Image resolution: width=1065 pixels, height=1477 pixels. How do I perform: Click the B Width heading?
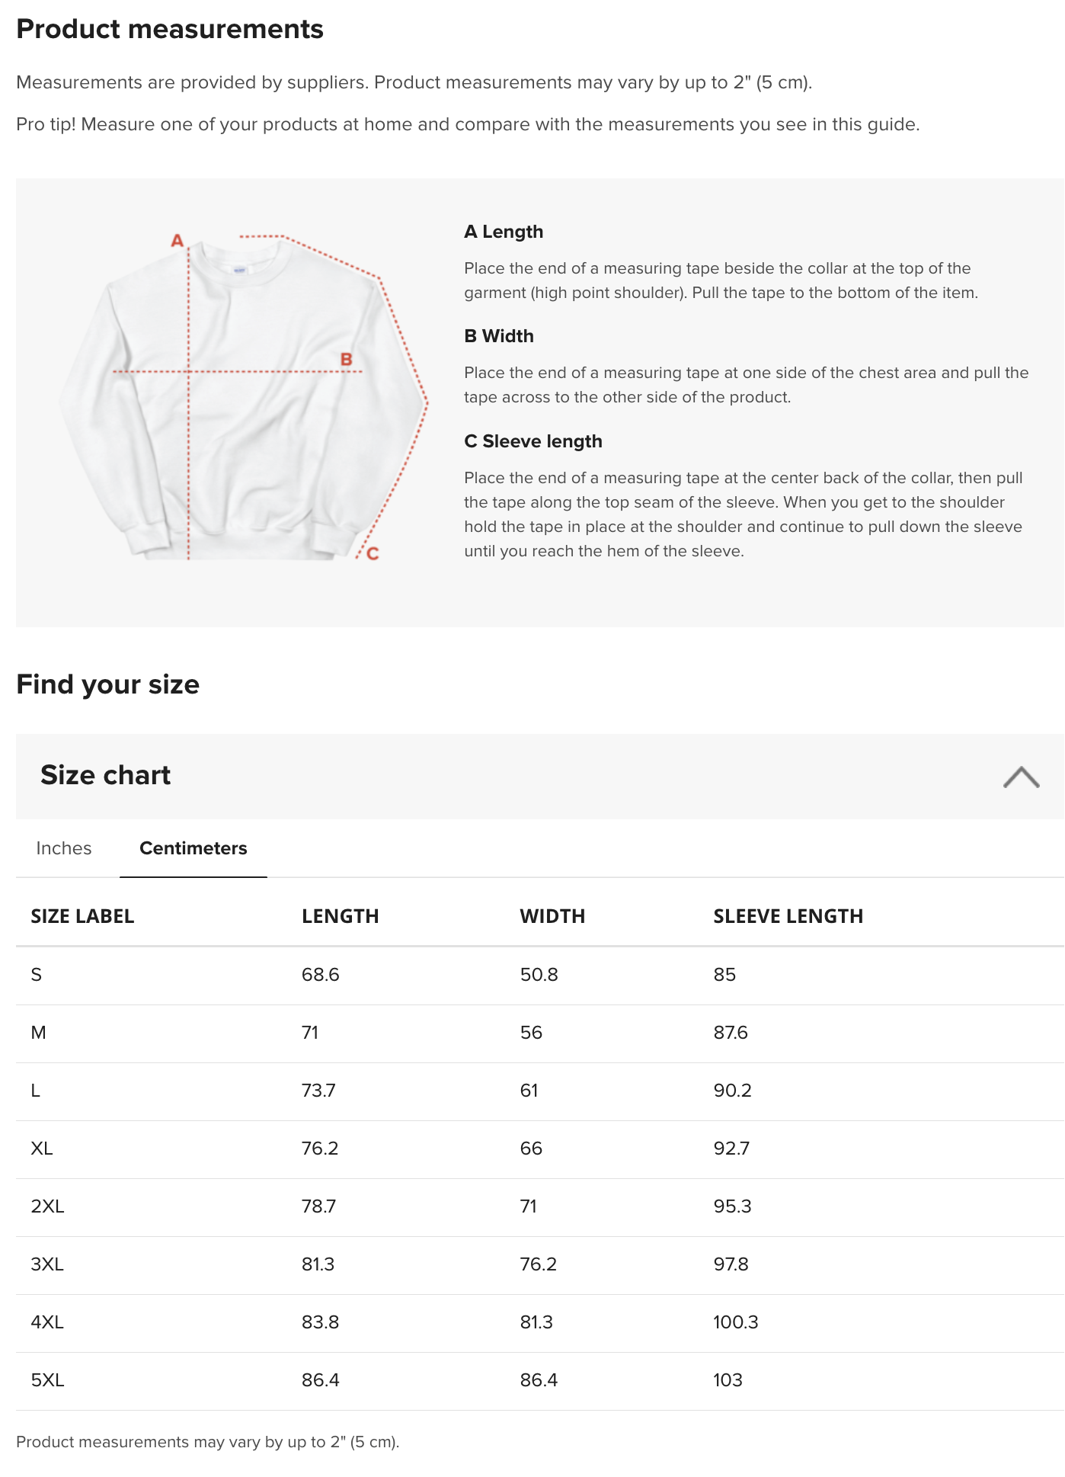(x=499, y=336)
